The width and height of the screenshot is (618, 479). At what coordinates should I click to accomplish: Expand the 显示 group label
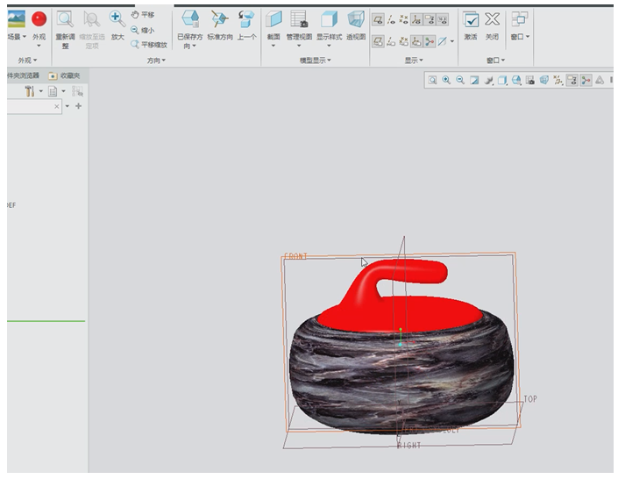click(414, 61)
